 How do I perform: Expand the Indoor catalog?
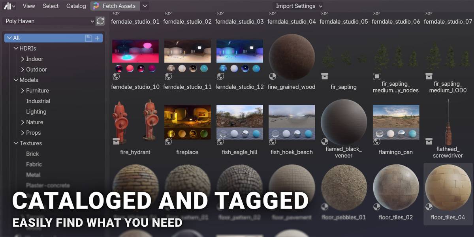tap(23, 59)
